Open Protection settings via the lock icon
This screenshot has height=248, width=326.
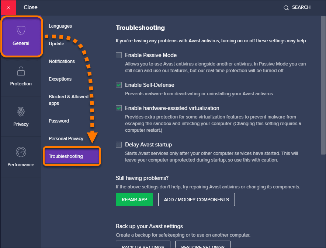click(21, 71)
